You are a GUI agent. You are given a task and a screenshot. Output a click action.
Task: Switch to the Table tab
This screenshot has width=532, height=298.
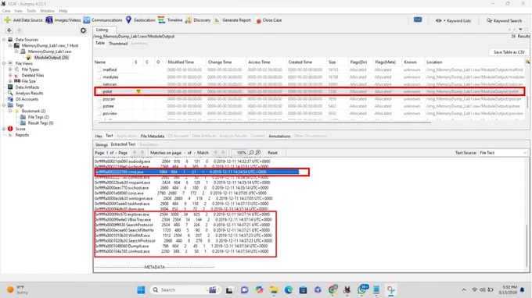(x=100, y=43)
